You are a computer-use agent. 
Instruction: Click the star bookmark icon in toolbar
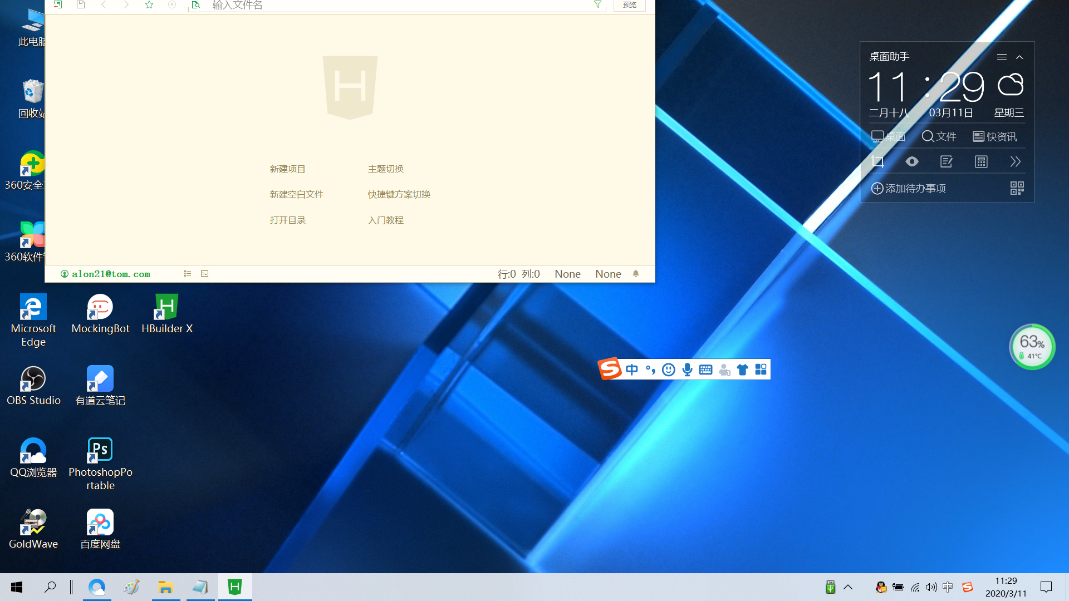point(149,4)
